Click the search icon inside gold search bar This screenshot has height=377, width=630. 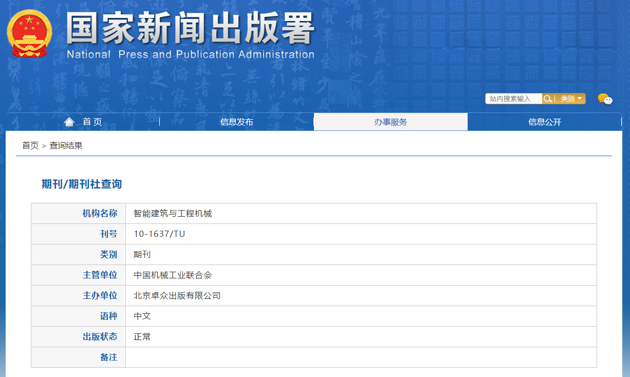pos(548,98)
